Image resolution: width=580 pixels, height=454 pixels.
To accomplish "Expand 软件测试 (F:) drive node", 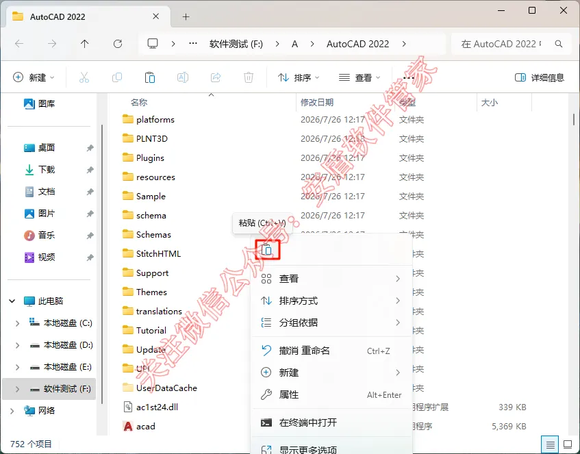I will click(x=17, y=388).
